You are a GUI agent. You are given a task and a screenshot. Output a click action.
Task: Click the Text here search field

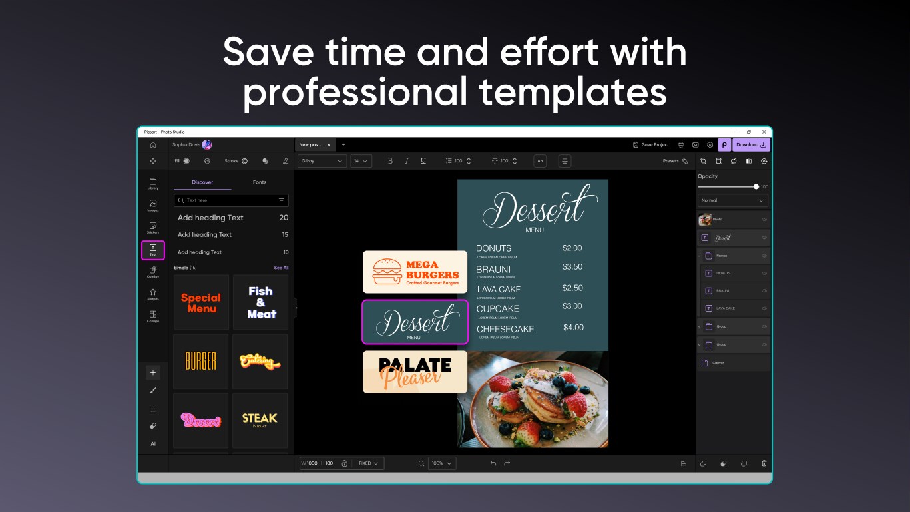[x=230, y=200]
